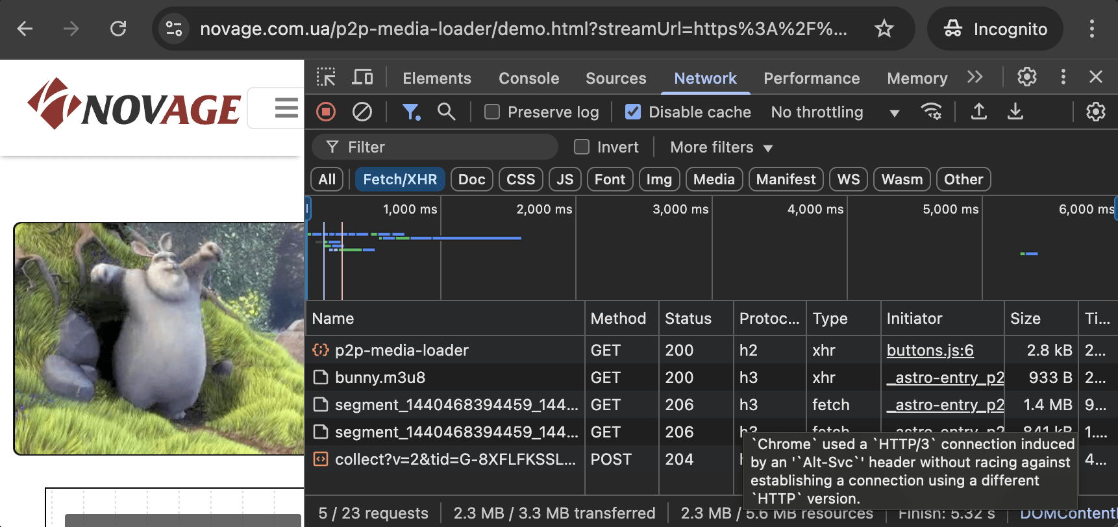Click the Big Buck Bunny video player
1118x527 pixels.
click(x=159, y=339)
